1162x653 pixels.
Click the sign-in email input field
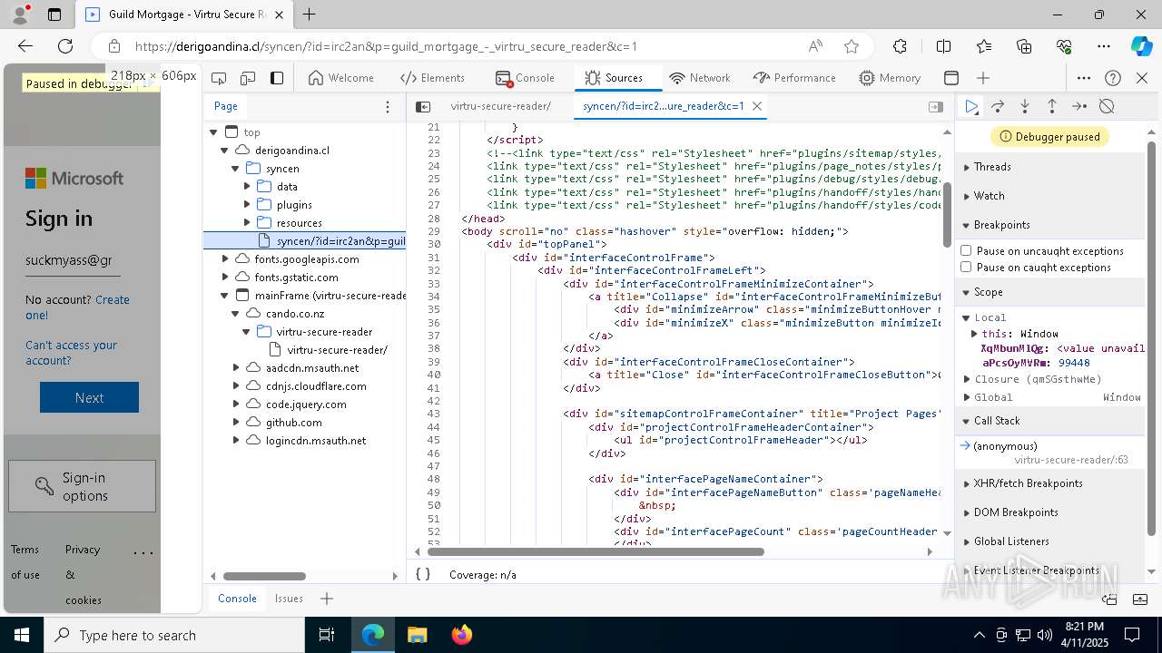coord(73,261)
